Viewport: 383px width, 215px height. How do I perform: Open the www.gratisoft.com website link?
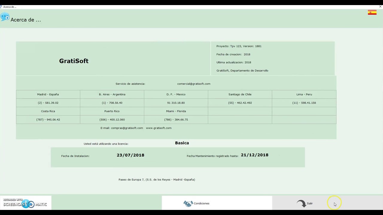tap(159, 128)
